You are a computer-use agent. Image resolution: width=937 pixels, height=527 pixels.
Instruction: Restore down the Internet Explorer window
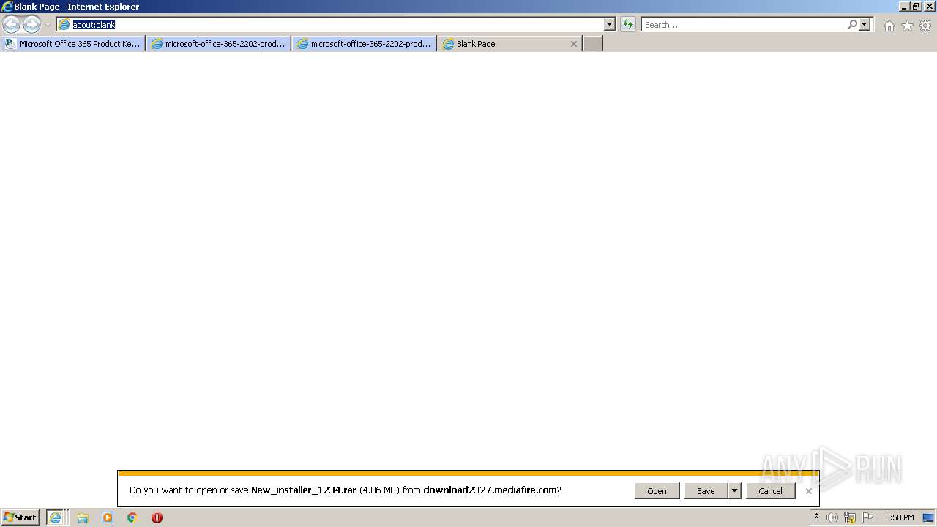pyautogui.click(x=916, y=7)
